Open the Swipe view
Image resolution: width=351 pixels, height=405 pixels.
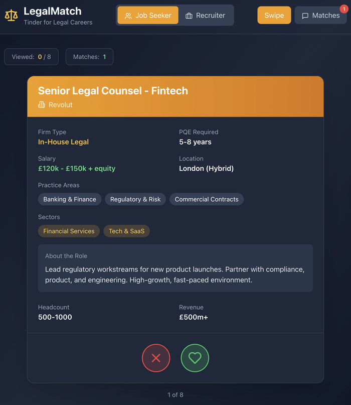[x=274, y=16]
